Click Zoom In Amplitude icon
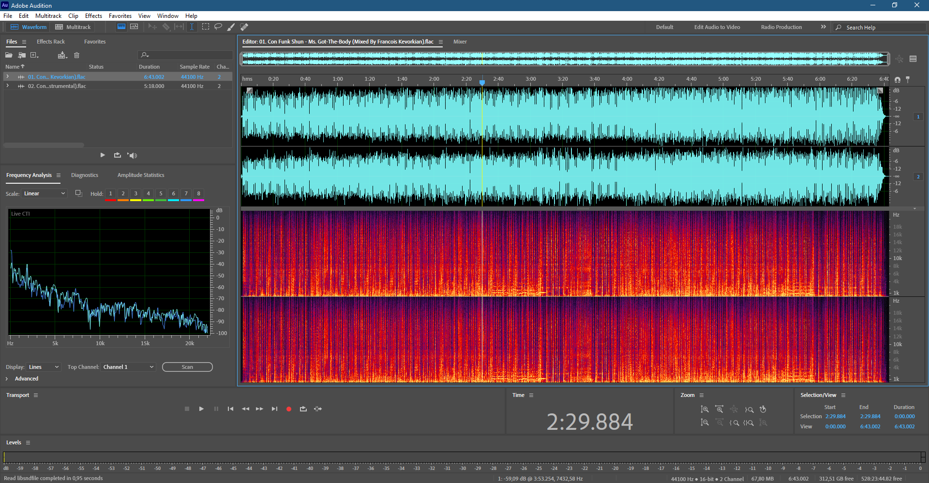This screenshot has height=483, width=929. click(x=705, y=410)
